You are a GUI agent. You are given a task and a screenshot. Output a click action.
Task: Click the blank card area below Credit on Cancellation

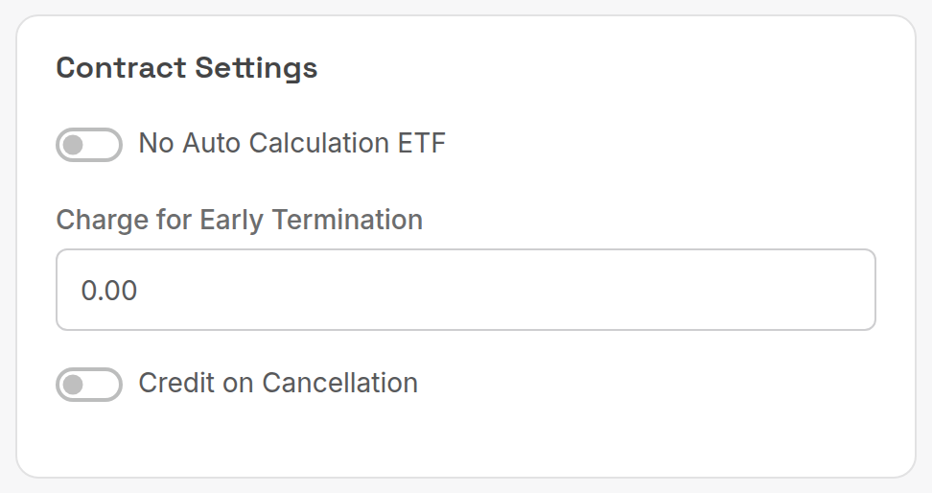point(465,439)
